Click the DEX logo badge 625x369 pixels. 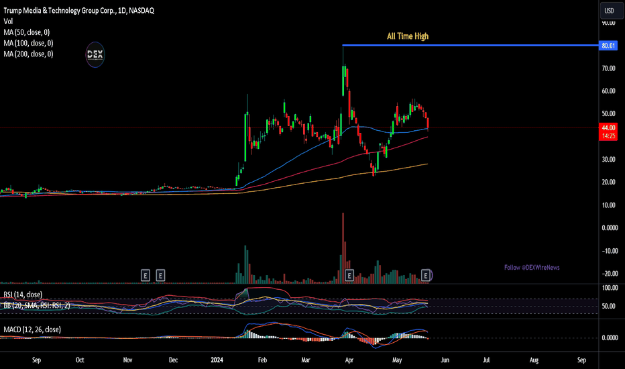click(x=95, y=54)
